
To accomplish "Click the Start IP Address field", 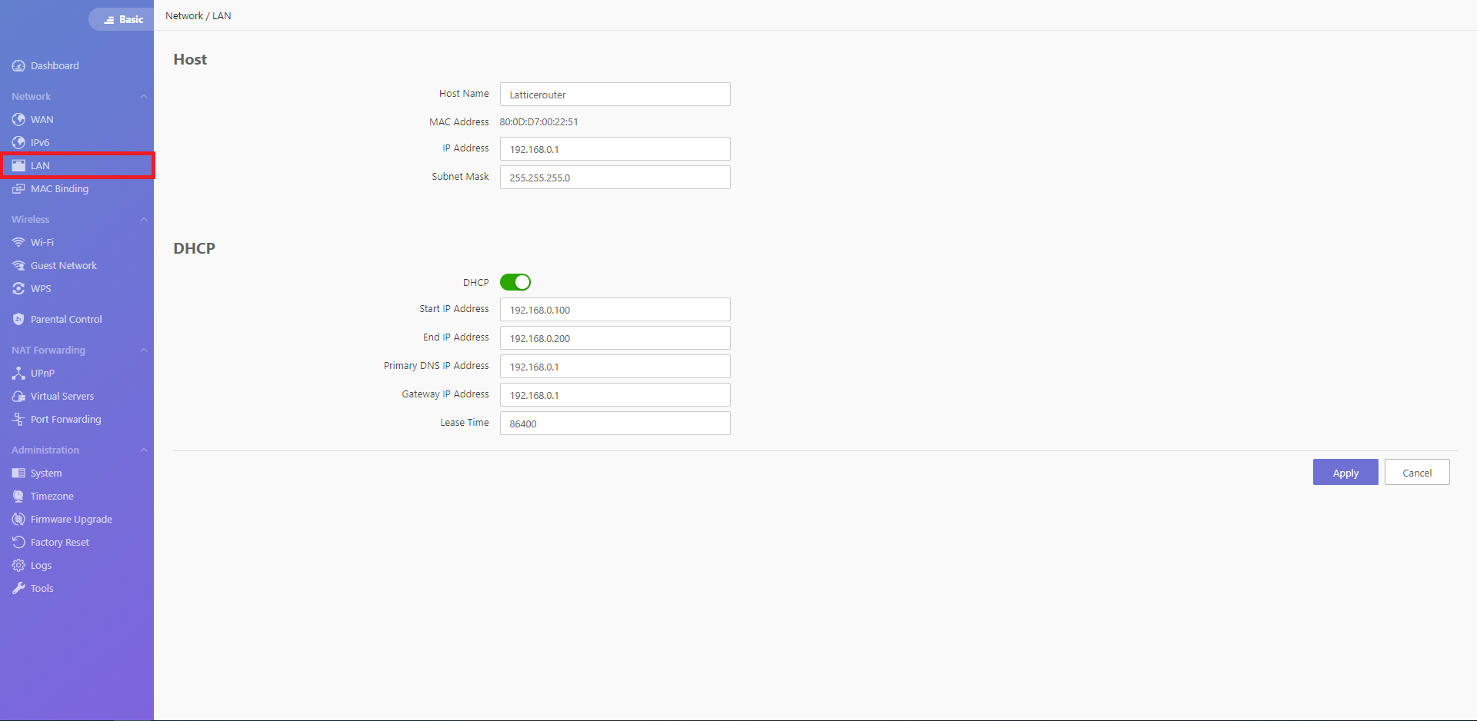I will pos(615,310).
